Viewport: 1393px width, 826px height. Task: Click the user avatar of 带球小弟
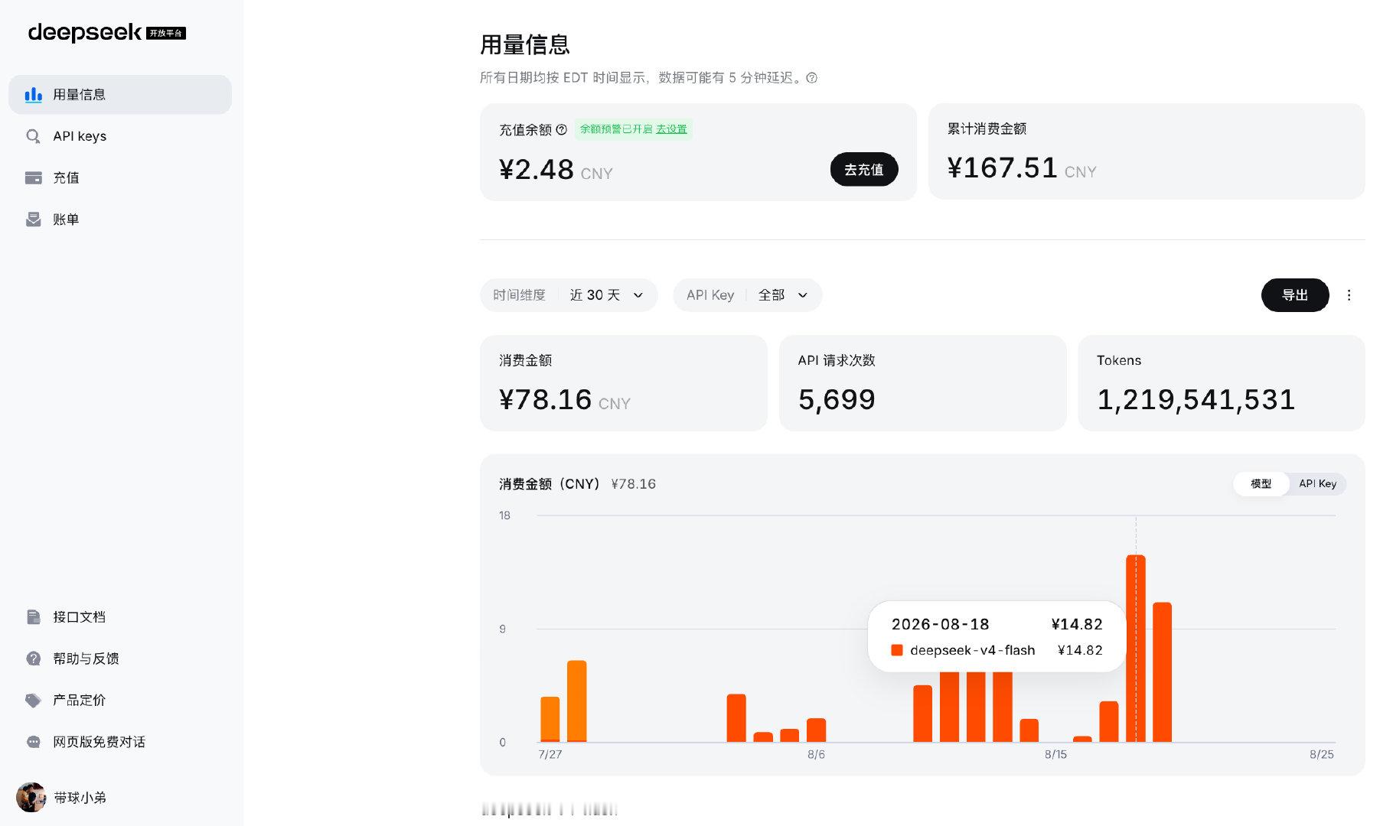tap(31, 797)
